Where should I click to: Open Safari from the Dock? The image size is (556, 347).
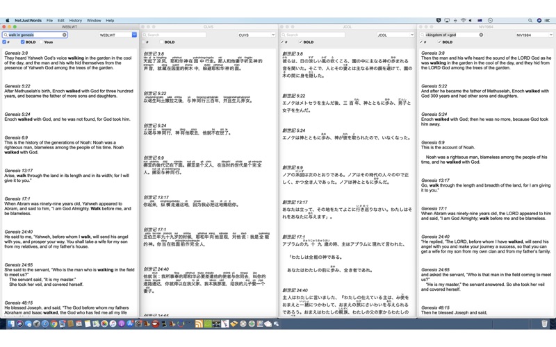[45, 323]
